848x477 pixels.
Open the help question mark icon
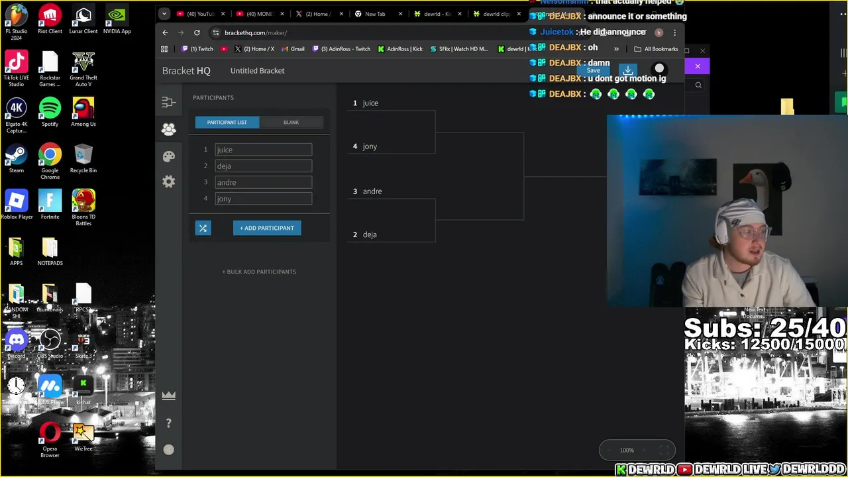click(168, 423)
